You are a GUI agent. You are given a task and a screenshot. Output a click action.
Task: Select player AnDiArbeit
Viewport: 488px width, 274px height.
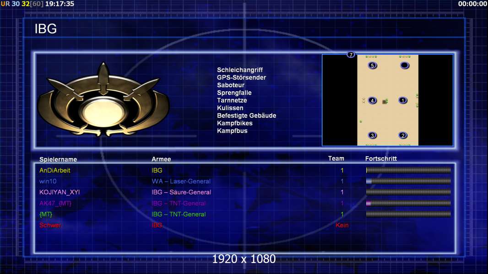[x=55, y=170]
